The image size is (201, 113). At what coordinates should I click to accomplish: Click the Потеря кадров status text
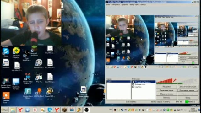160,102
